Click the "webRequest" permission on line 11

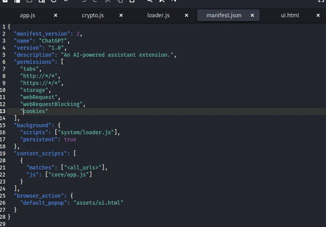point(39,97)
